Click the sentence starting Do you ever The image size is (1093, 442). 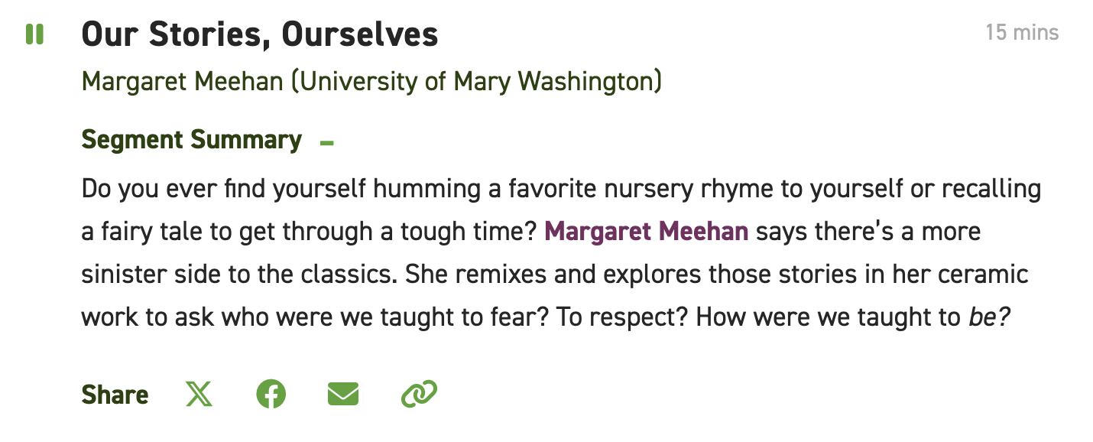click(562, 210)
